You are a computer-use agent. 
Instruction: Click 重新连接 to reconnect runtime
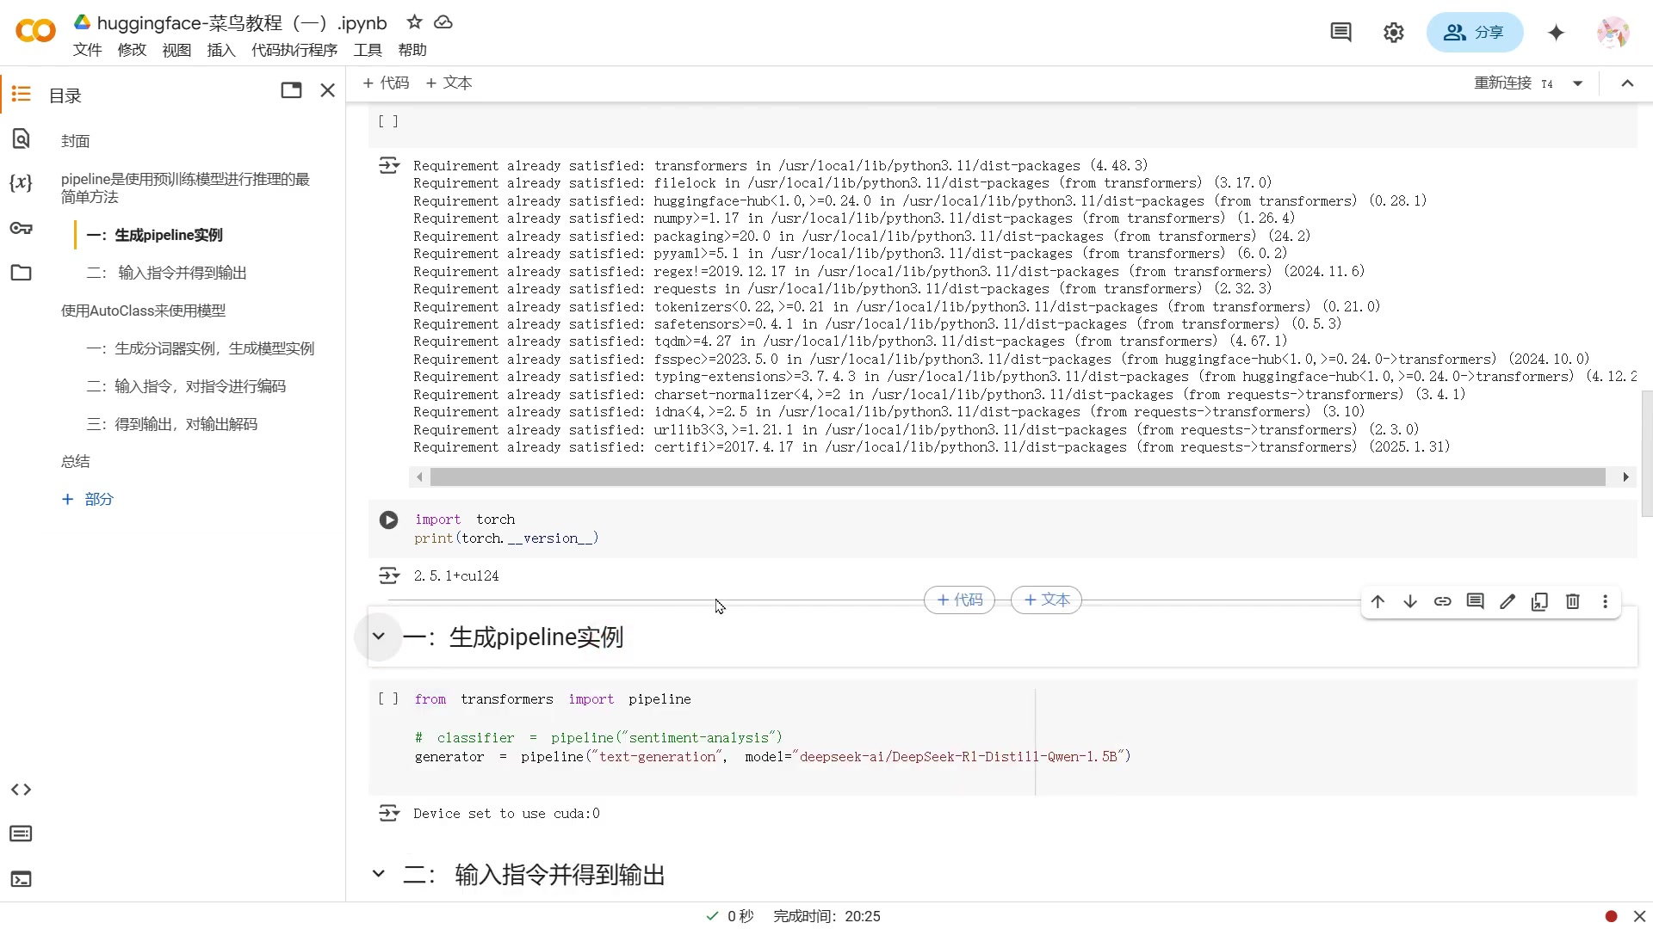pyautogui.click(x=1503, y=83)
